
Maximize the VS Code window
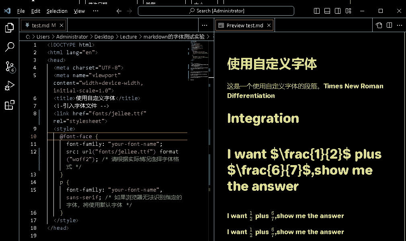click(381, 11)
